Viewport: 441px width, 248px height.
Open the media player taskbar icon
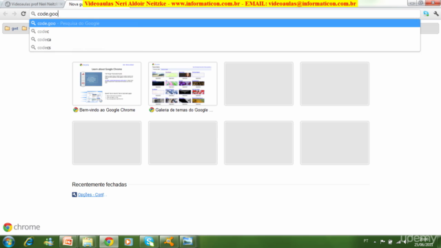coord(129,242)
